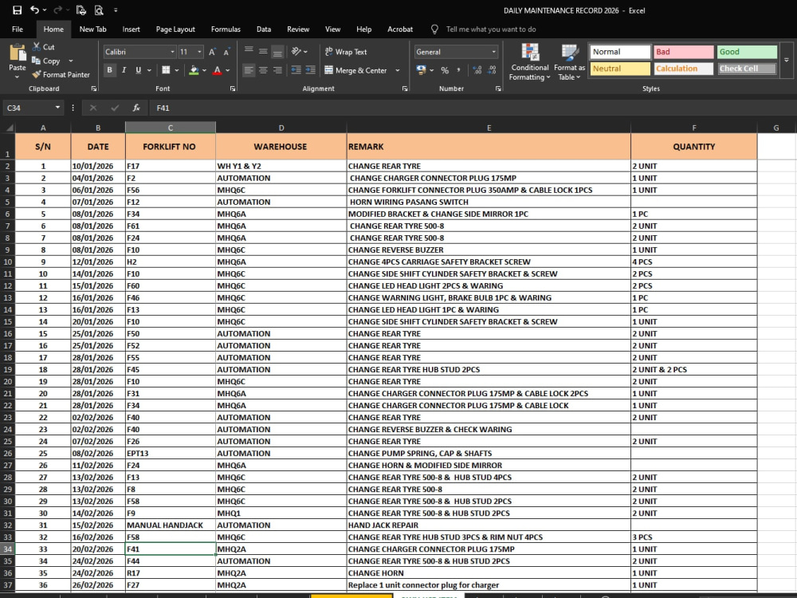797x598 pixels.
Task: Open Fill Color dropdown arrow
Action: coord(204,70)
